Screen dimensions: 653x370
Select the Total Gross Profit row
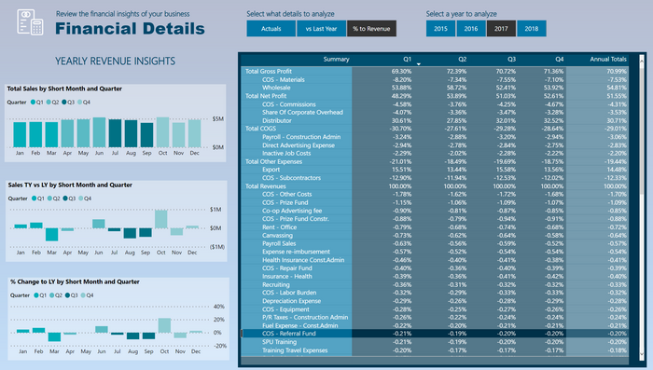tap(435, 71)
